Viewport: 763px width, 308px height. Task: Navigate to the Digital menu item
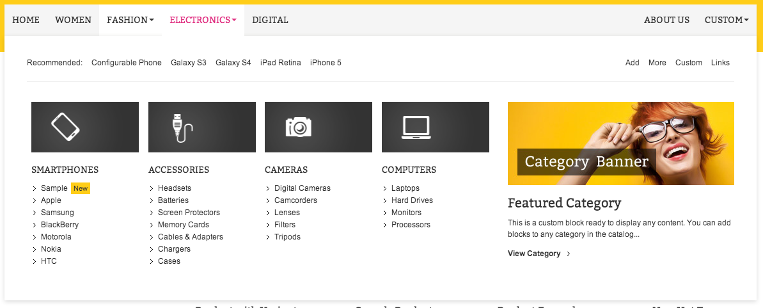point(270,20)
